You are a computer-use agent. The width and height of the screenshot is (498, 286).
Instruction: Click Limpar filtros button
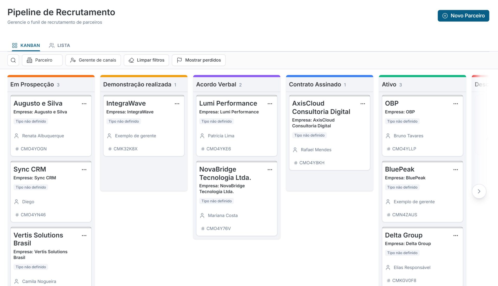click(146, 60)
